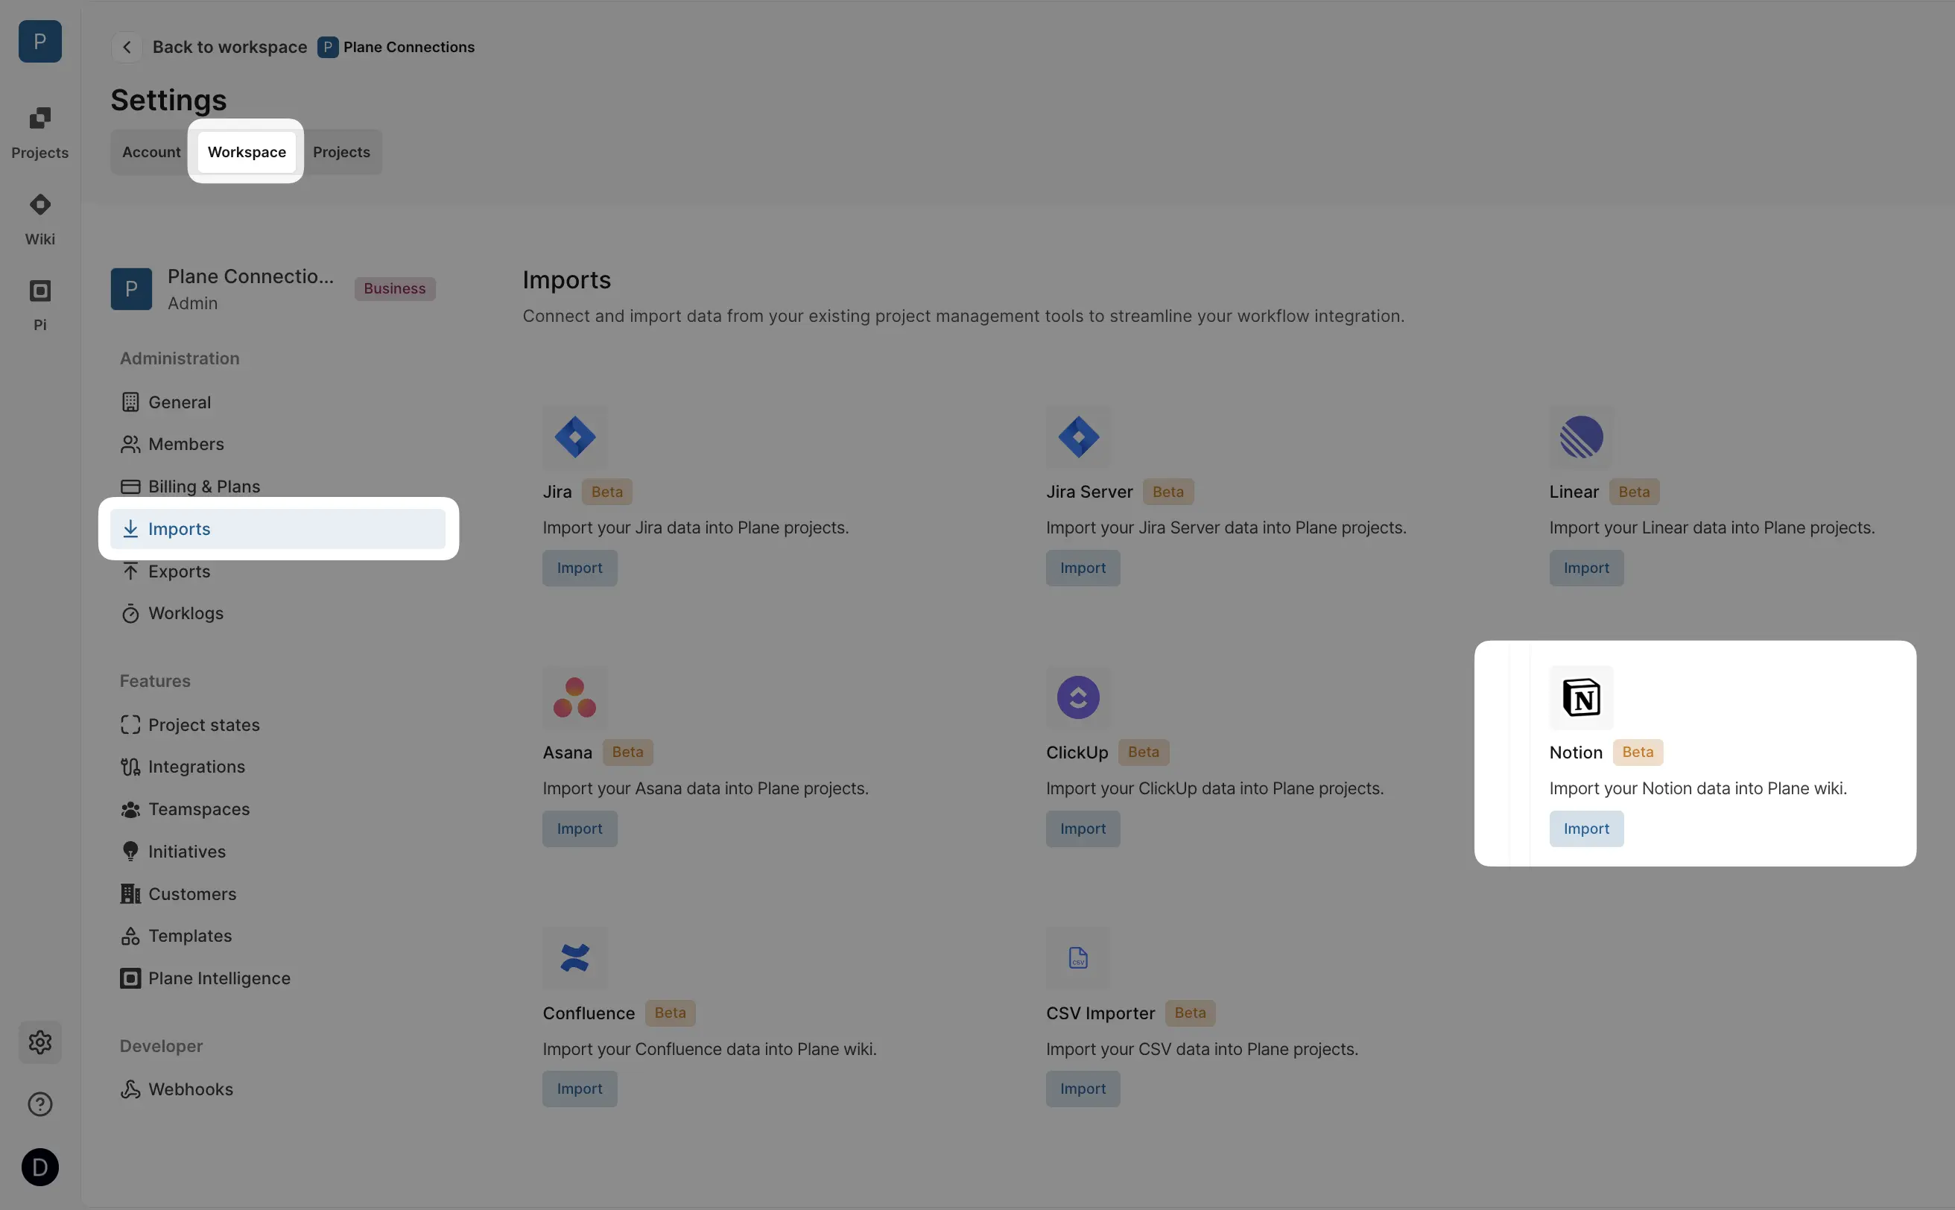The height and width of the screenshot is (1210, 1955).
Task: Click the Members people icon
Action: (130, 444)
